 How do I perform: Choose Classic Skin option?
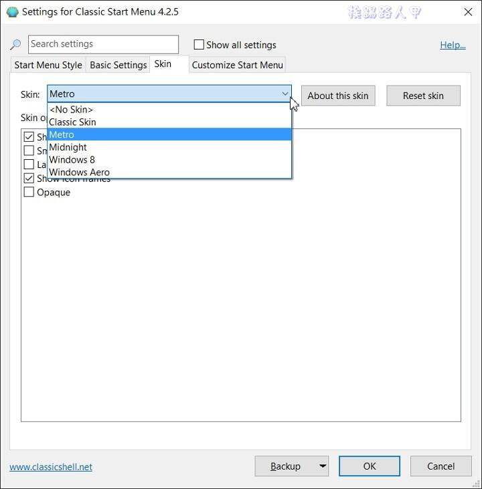pos(169,122)
